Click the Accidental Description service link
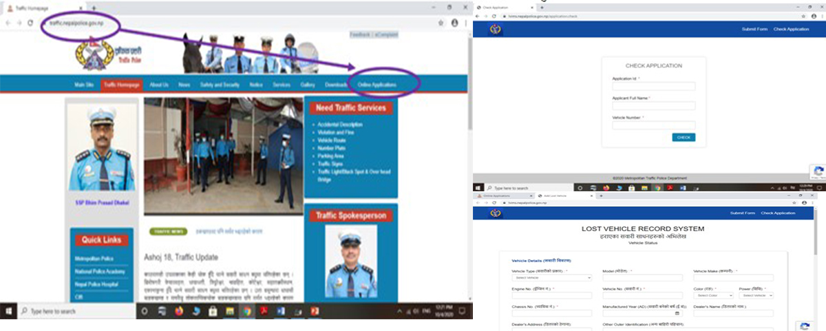 (x=341, y=125)
